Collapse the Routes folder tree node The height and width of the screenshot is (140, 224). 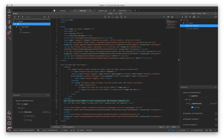click(x=14, y=21)
